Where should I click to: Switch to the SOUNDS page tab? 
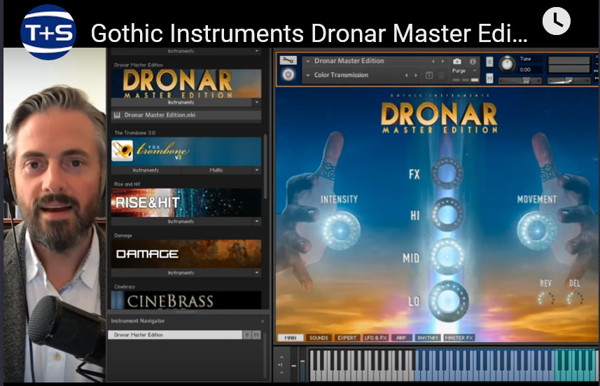(319, 338)
